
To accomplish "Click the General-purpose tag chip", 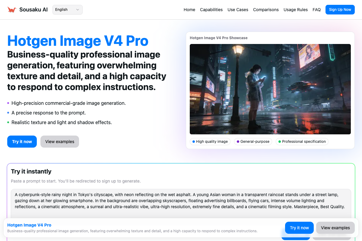I will click(253, 142).
